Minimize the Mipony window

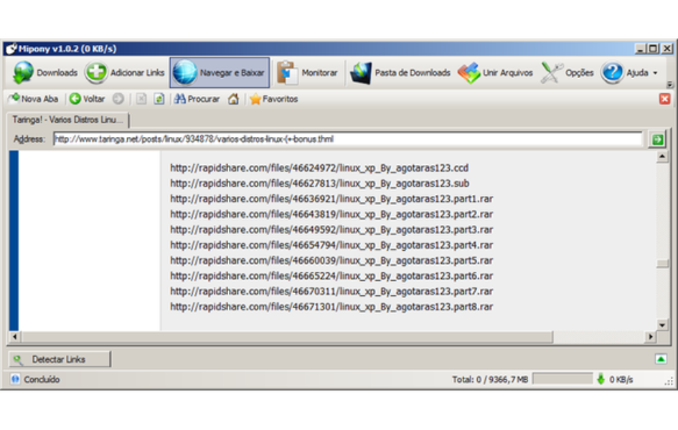[x=640, y=48]
